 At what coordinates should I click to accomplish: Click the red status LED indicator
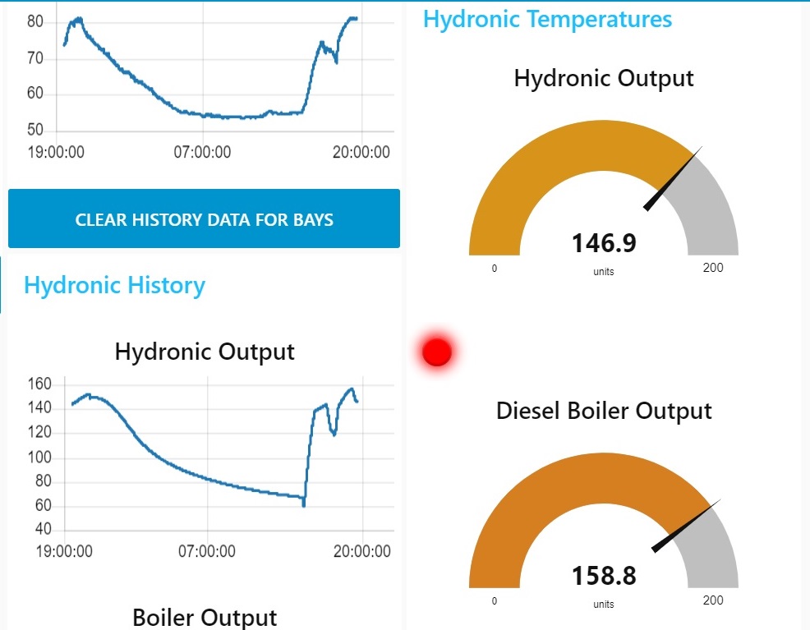point(437,352)
